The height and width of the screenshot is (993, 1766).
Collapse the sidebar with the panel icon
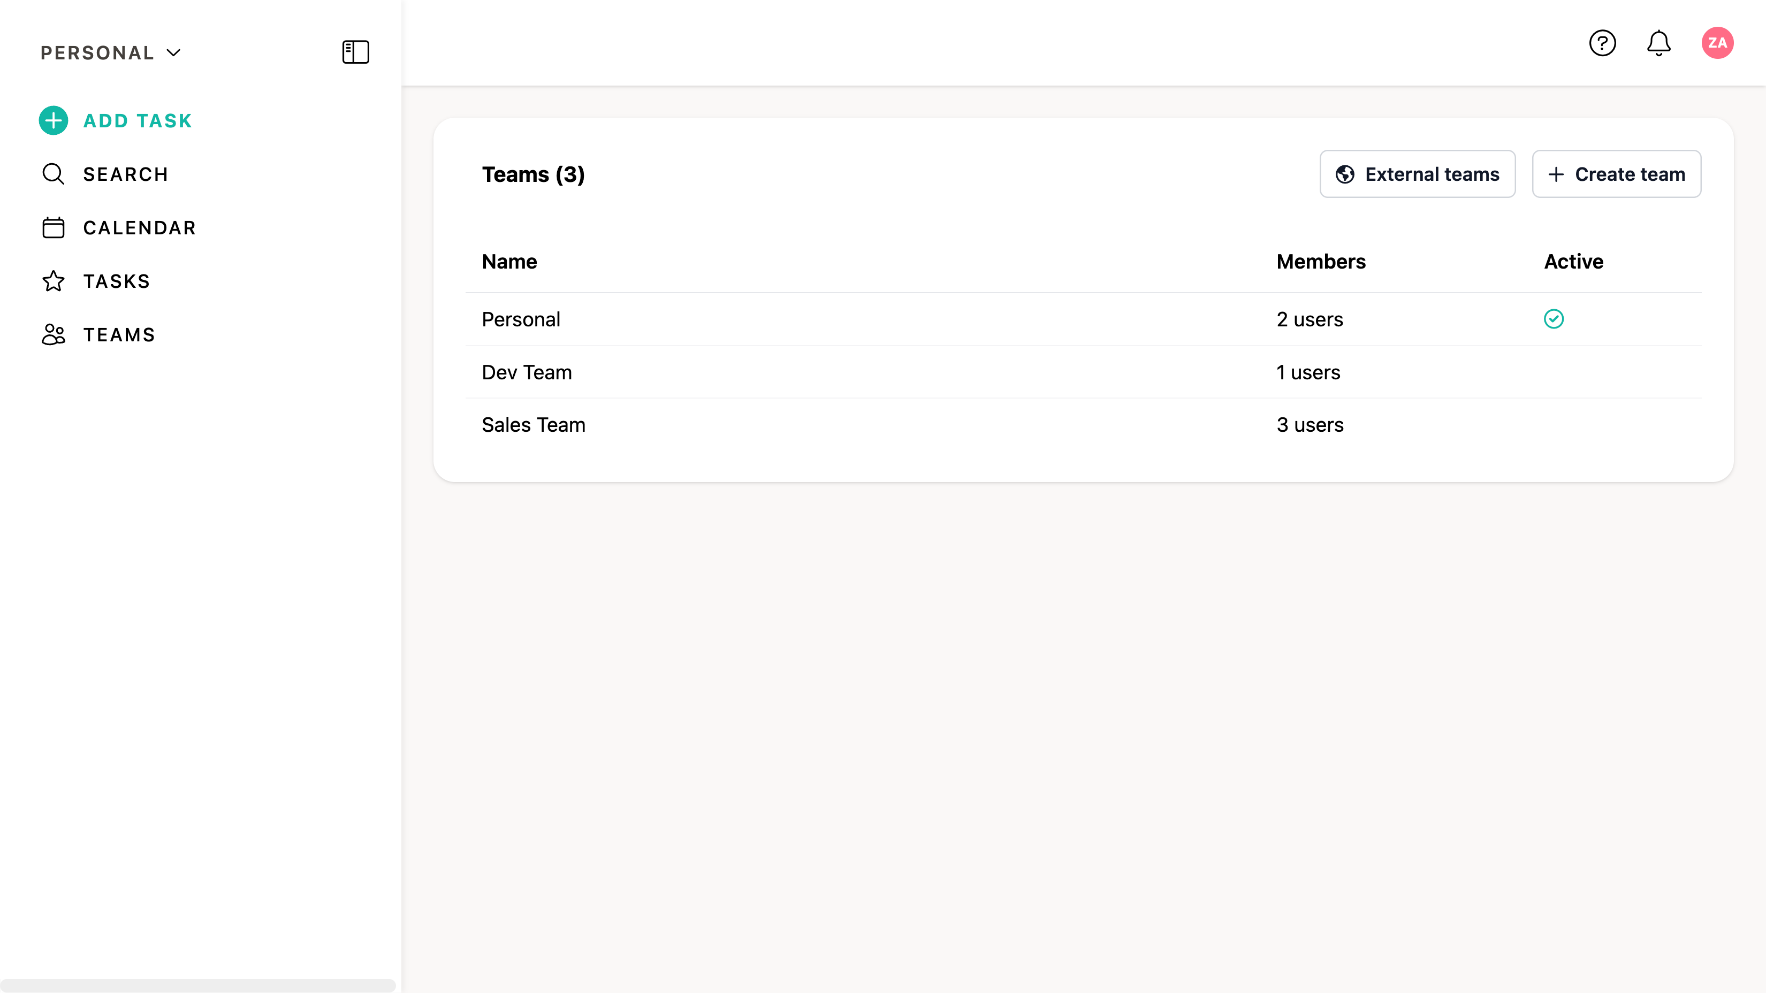tap(355, 52)
